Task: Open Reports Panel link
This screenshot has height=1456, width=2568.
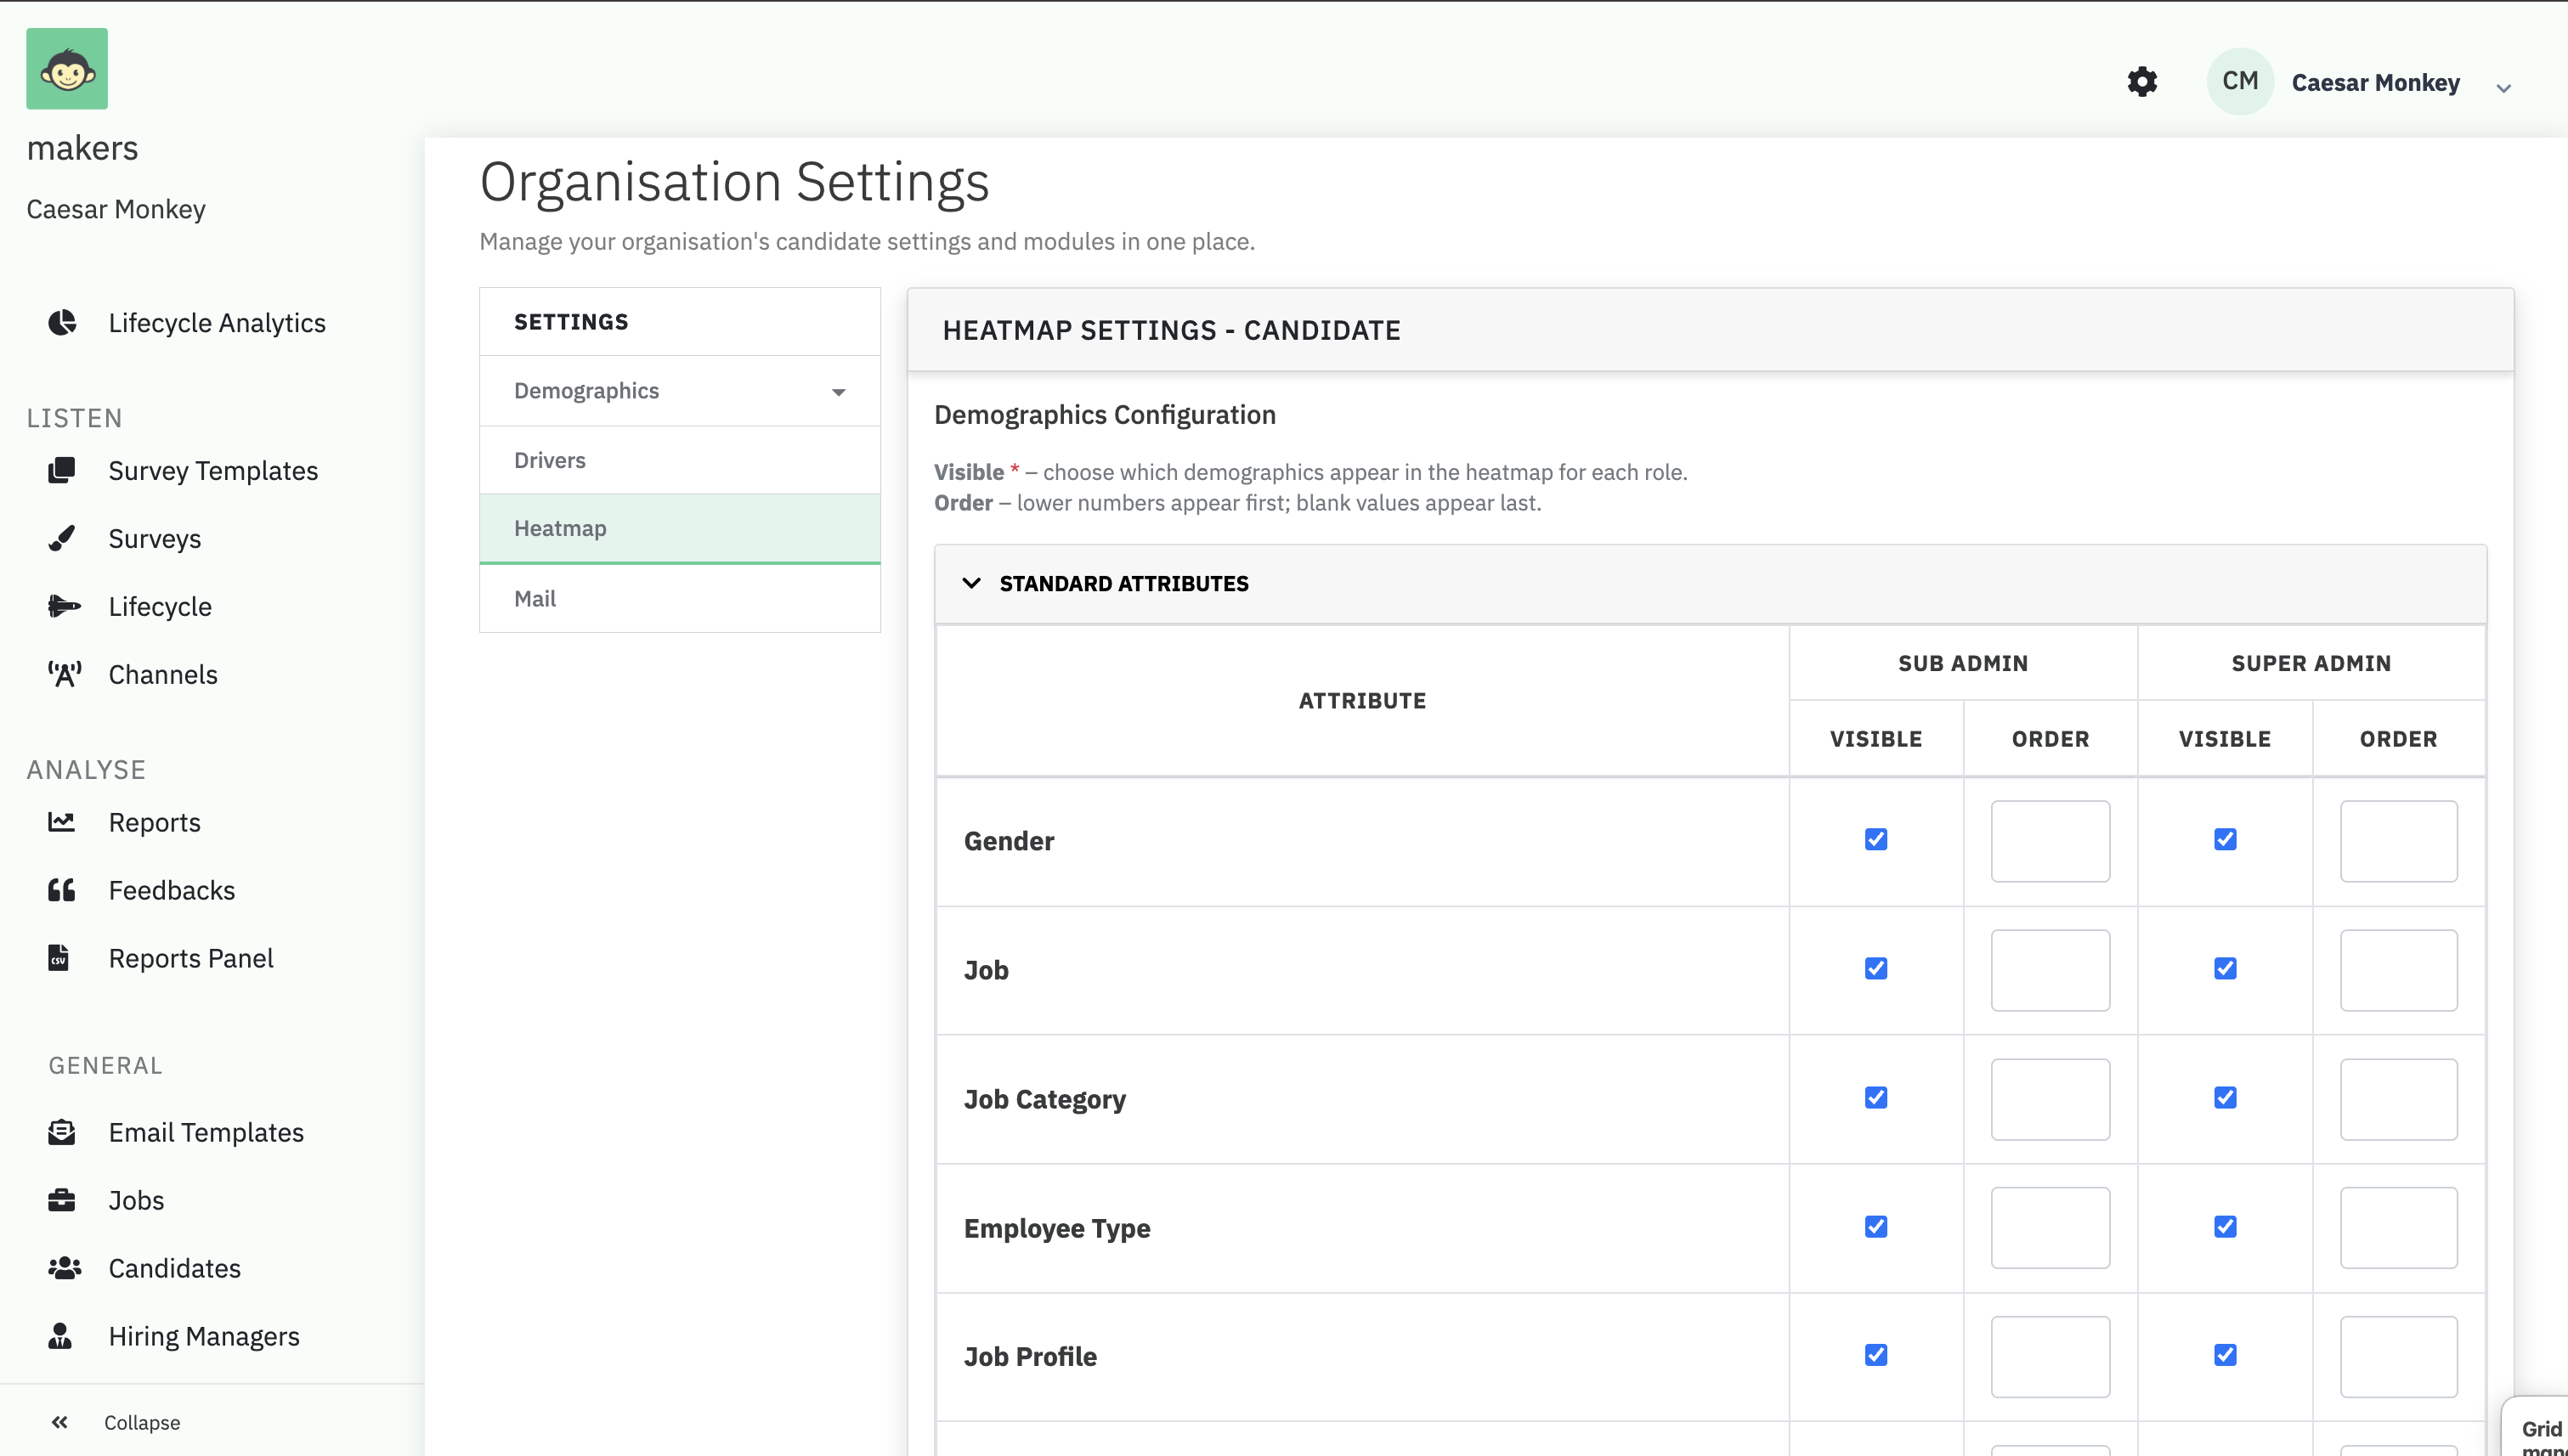Action: point(191,958)
